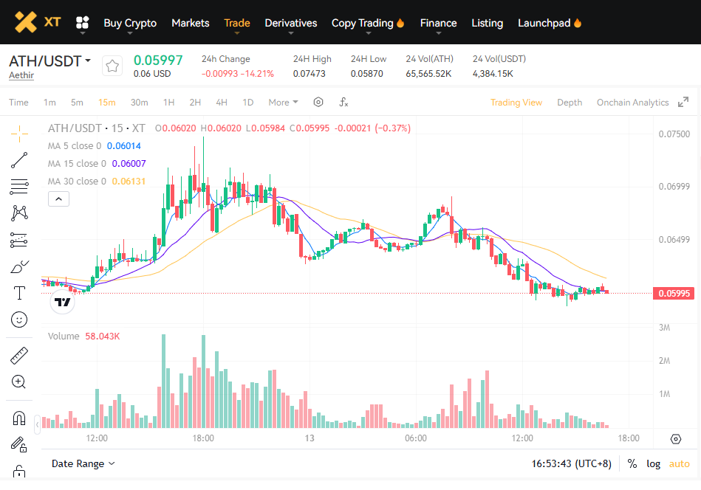Screen dimensions: 701x490
Task: Open the apps grid menu beside the XT logo
Action: 83,23
